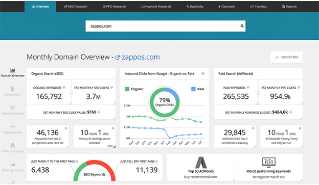Expand organic keywords card circle handle
The height and width of the screenshot is (185, 319).
[71, 93]
